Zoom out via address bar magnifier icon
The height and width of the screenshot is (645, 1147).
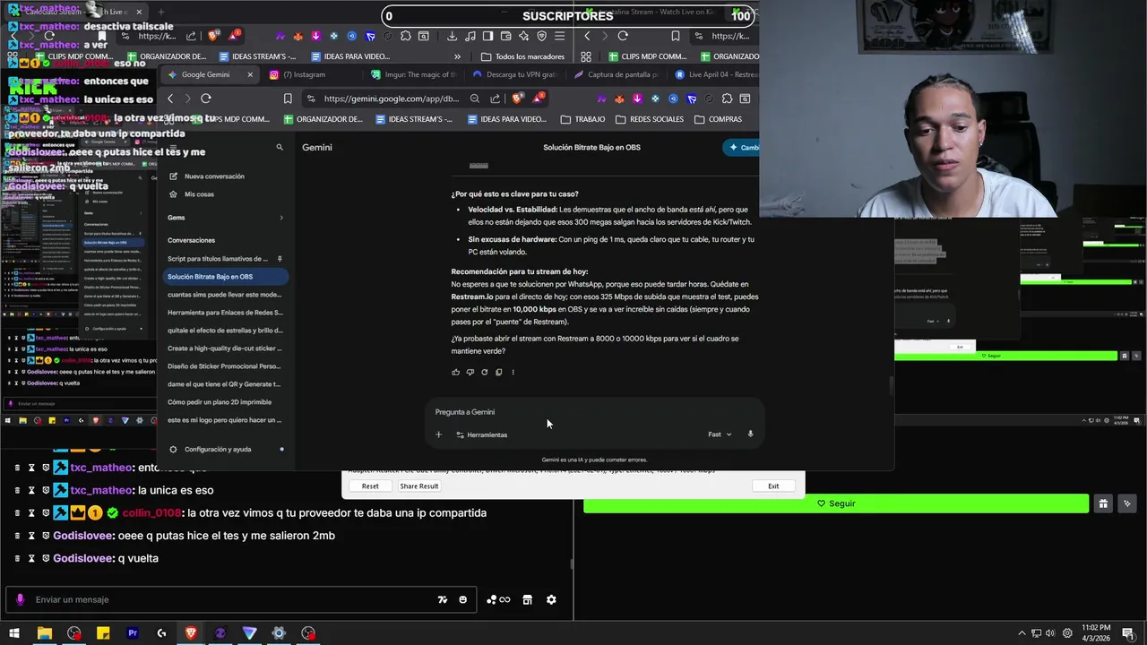coord(475,99)
